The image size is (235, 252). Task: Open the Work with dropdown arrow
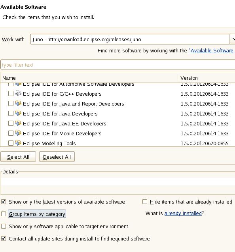click(232, 39)
